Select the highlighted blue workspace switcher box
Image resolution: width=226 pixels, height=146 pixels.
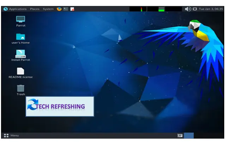tap(189, 135)
